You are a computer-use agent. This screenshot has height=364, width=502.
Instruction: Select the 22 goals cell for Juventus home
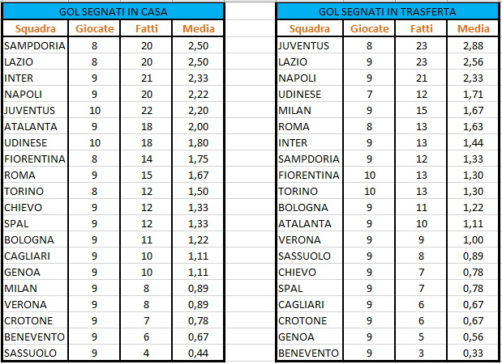click(146, 111)
